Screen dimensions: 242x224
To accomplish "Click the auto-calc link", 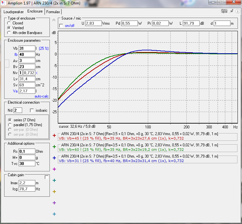I will click(41, 96).
